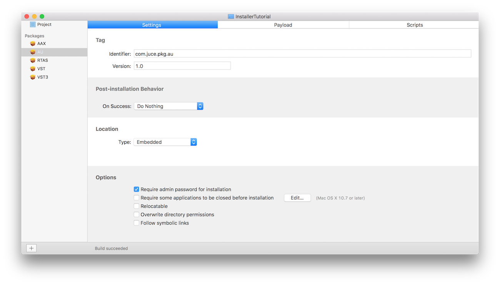Select the RTAS package icon

[x=33, y=60]
